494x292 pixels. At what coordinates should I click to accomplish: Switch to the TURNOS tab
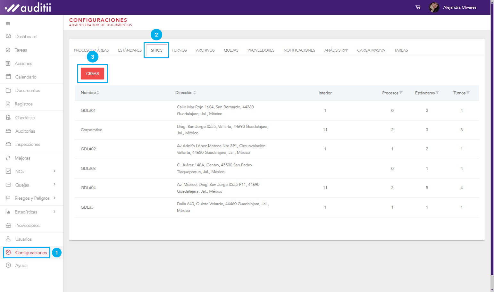pos(179,50)
